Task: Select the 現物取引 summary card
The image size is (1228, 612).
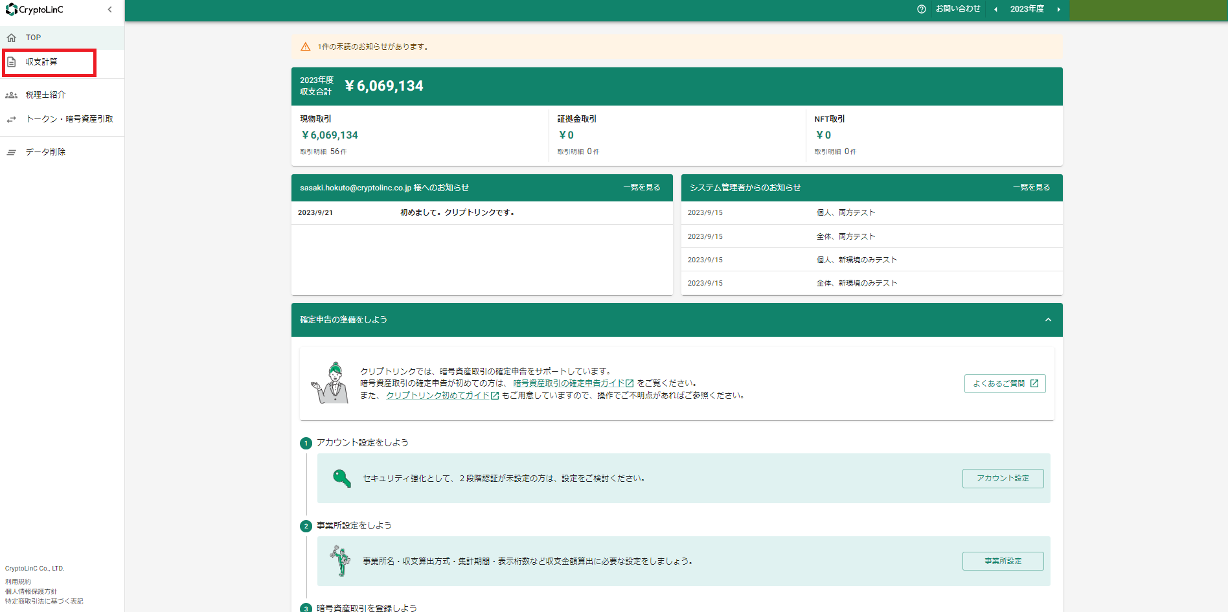Action: (x=420, y=135)
